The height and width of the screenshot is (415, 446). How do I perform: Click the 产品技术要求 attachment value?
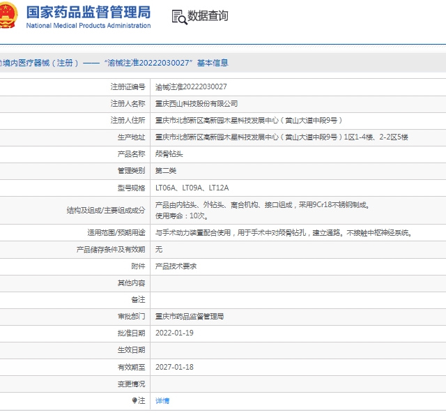[x=176, y=266]
